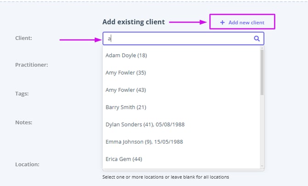Pick Erica Gem (44) in the dropdown
Image resolution: width=308 pixels, height=186 pixels.
pos(124,159)
